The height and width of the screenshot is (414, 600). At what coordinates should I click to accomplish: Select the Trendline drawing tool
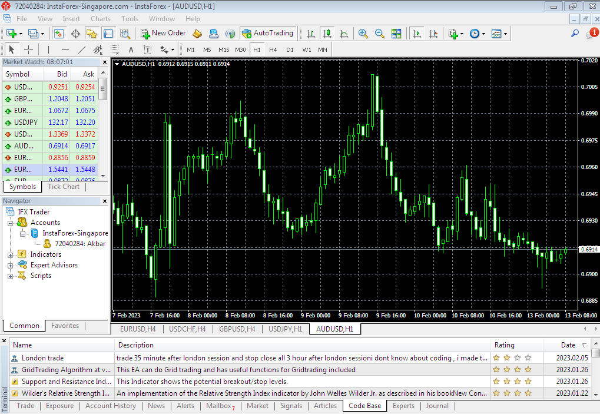click(x=81, y=49)
